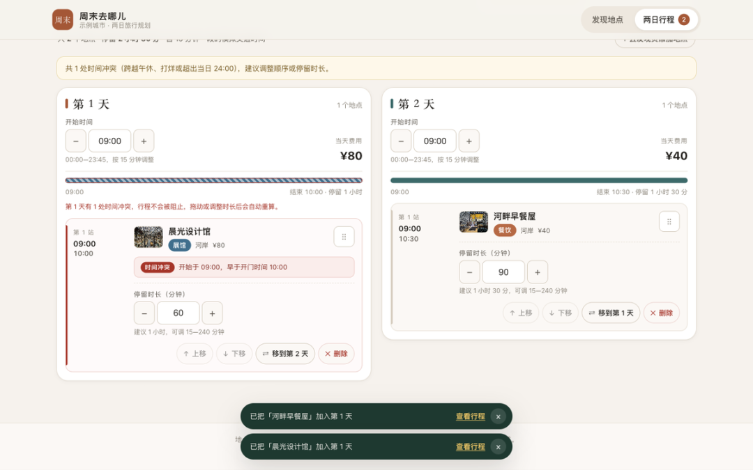The width and height of the screenshot is (753, 470).
Task: Click the Day 1 cost ¥80
Action: [351, 156]
